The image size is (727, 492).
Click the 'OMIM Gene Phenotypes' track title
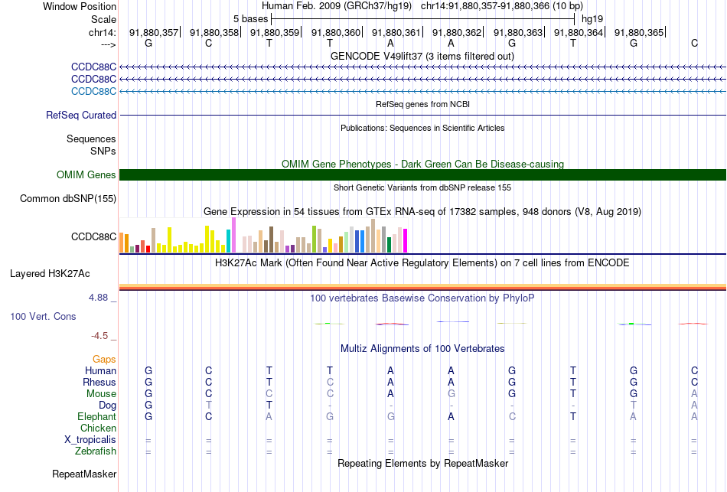422,165
